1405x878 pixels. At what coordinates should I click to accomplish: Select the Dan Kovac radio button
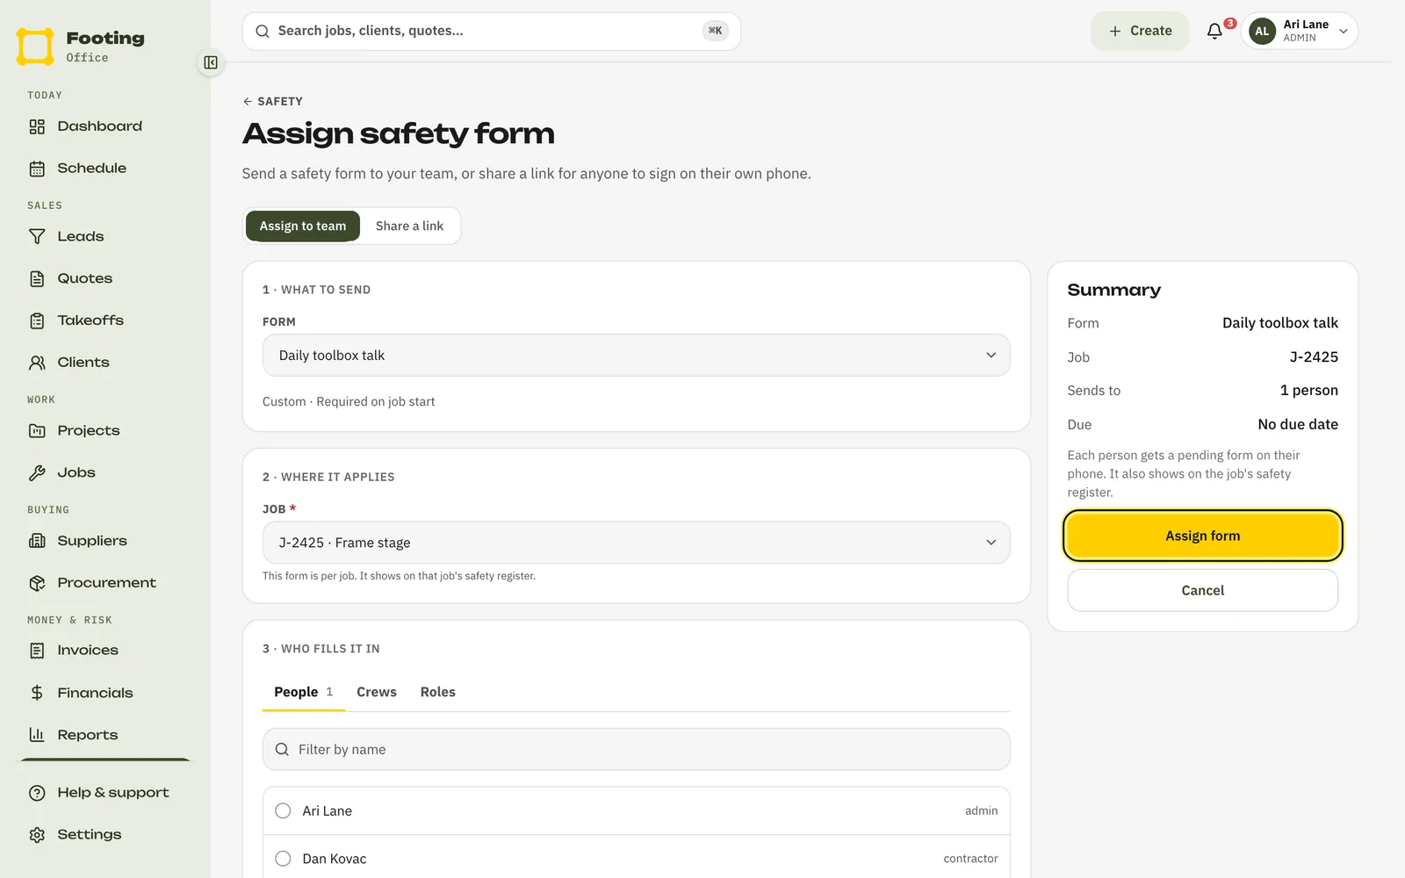point(283,859)
